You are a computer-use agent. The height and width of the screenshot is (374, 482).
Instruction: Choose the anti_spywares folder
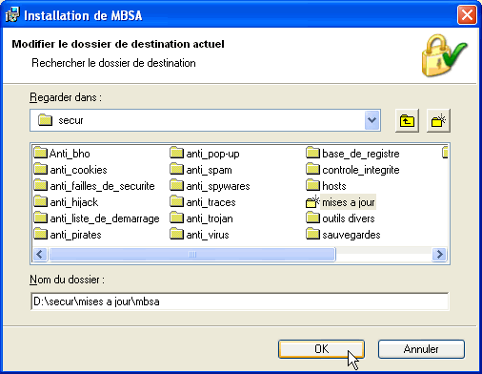[x=210, y=186]
